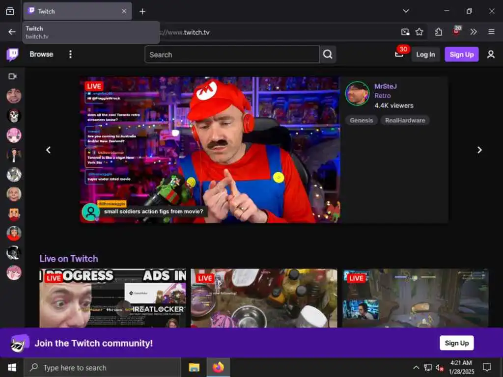Open the suited figure avatar channel in sidebar

click(14, 155)
